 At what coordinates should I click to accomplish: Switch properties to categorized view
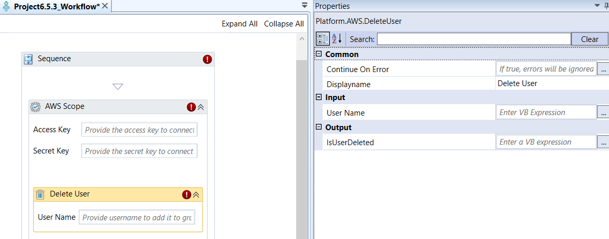click(x=323, y=38)
